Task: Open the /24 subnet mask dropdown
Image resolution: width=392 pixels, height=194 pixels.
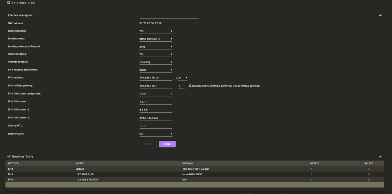Action: click(183, 78)
